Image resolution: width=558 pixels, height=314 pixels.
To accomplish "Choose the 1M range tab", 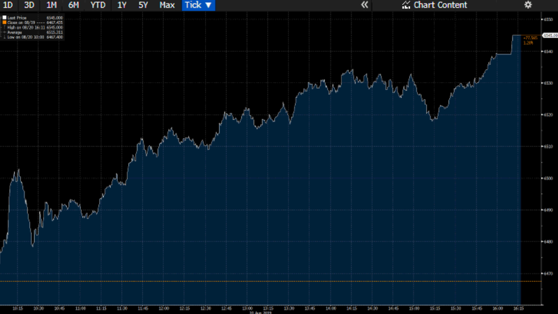I will click(51, 5).
